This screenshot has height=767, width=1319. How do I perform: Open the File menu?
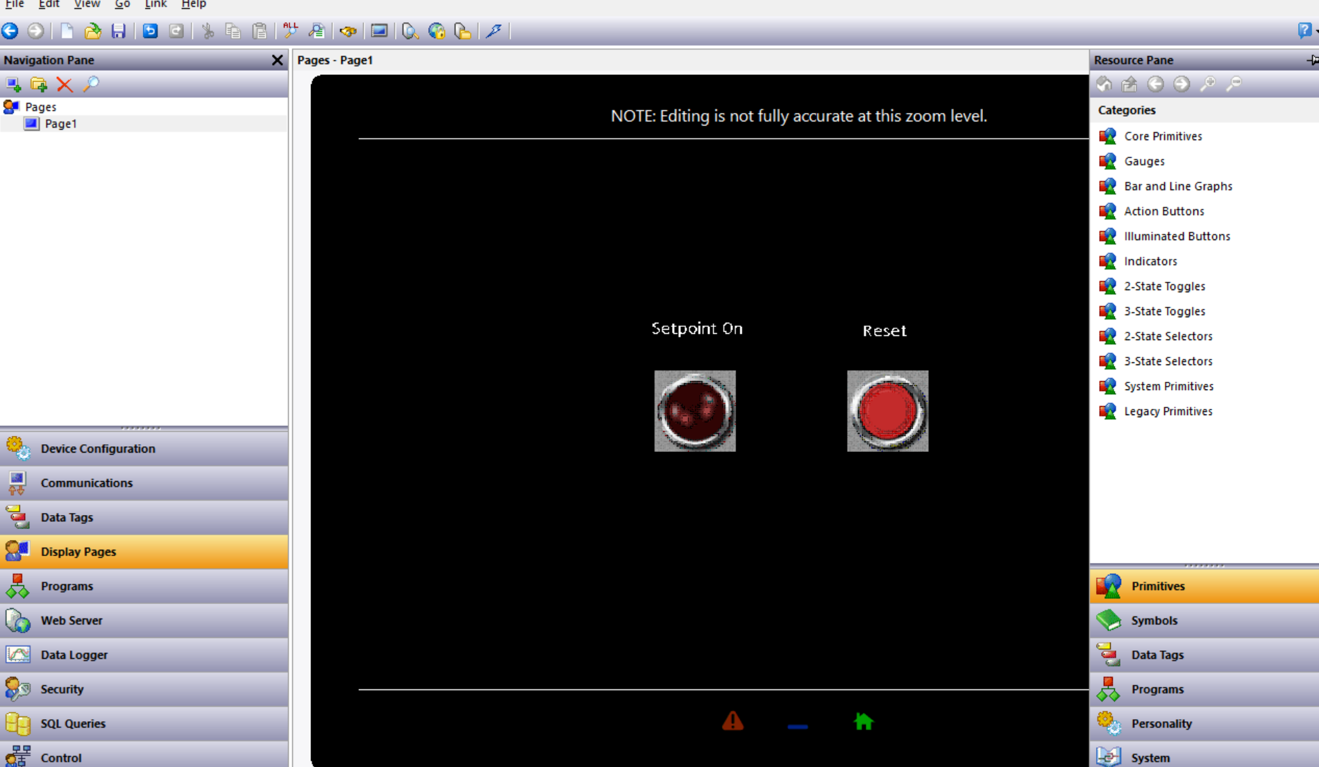(15, 4)
